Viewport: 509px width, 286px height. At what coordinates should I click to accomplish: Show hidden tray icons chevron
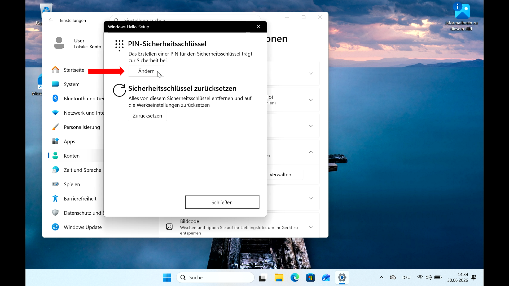click(381, 278)
